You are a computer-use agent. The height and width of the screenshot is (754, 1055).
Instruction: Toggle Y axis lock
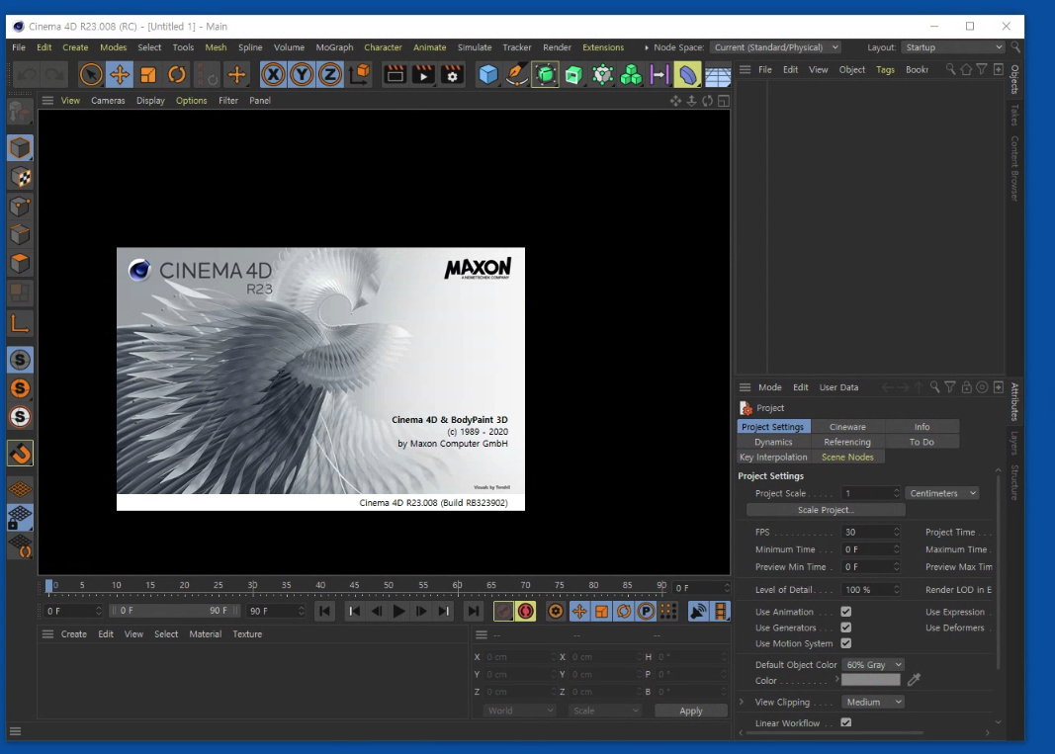click(x=302, y=75)
